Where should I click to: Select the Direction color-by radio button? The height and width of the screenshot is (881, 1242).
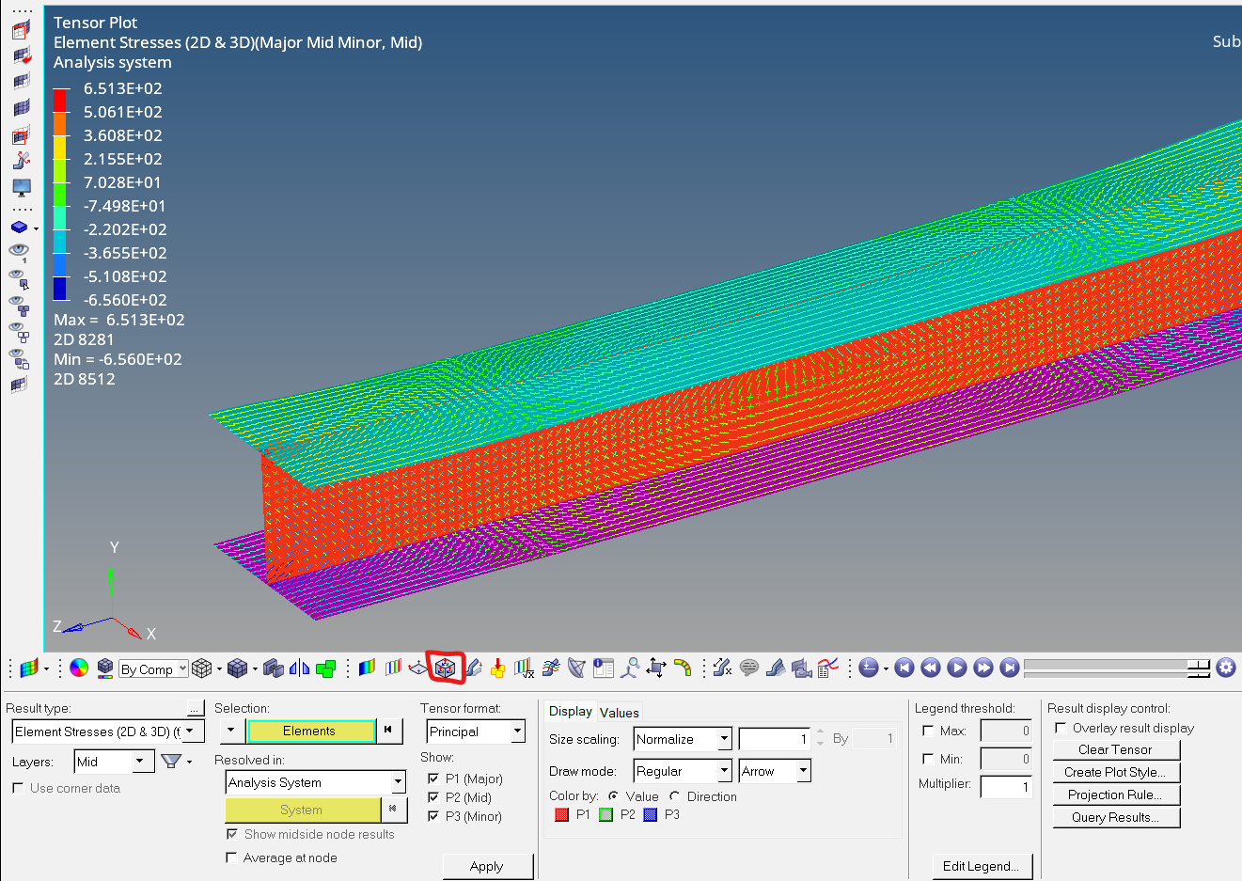pos(675,796)
